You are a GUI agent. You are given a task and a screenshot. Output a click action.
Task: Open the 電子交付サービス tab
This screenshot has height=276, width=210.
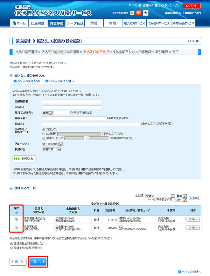(x=134, y=23)
